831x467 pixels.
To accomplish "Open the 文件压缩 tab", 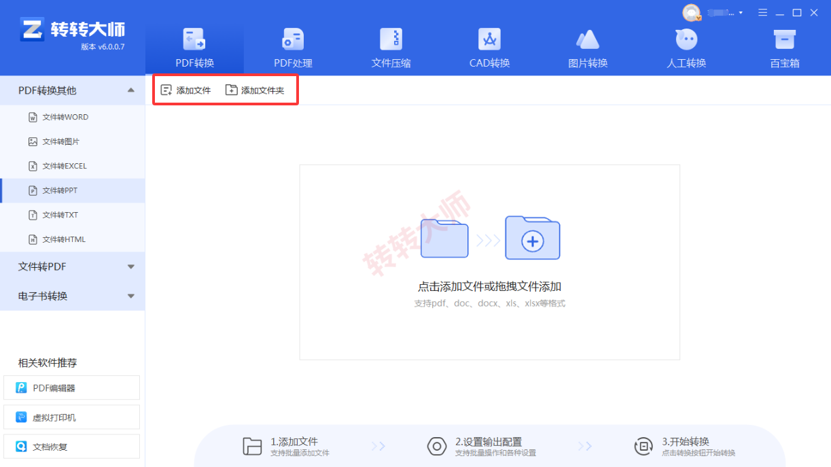I will pos(391,49).
